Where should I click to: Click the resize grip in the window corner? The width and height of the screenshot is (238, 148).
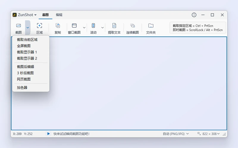click(x=224, y=134)
